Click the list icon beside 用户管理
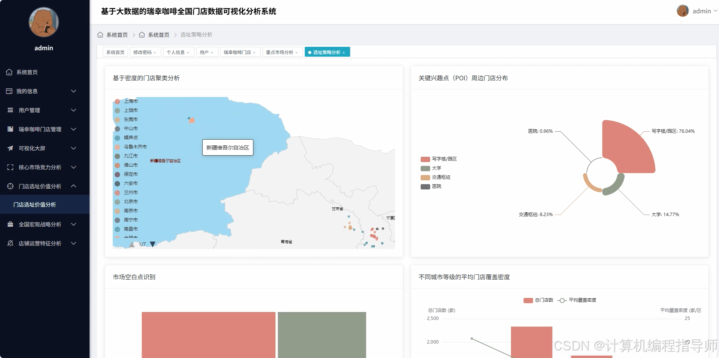719x358 pixels. 10,110
